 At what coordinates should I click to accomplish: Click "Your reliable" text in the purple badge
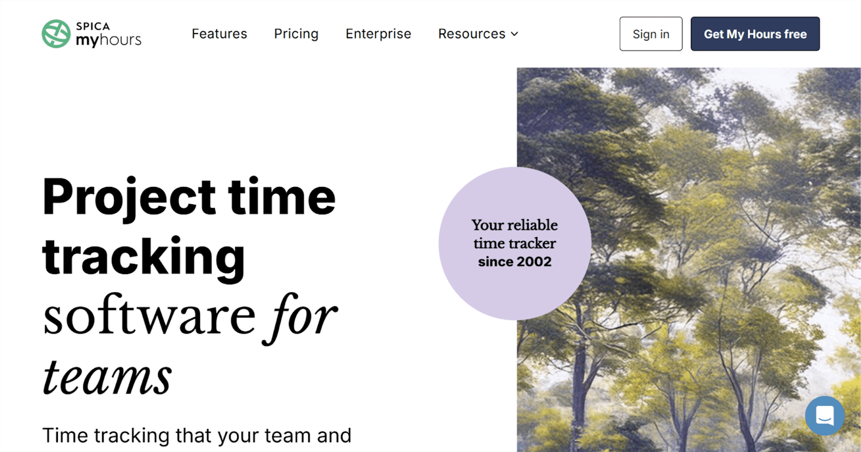(514, 225)
